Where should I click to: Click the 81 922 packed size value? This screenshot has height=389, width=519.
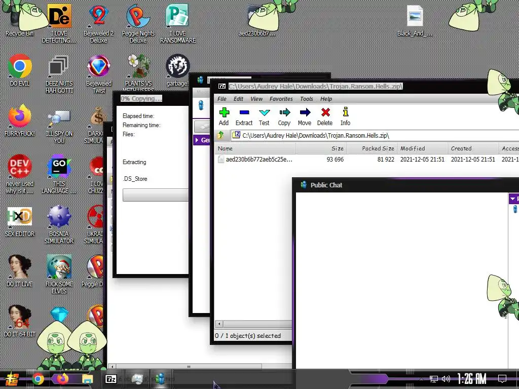386,160
